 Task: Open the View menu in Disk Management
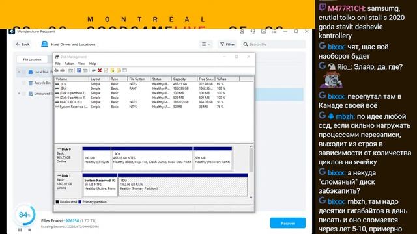(x=81, y=64)
